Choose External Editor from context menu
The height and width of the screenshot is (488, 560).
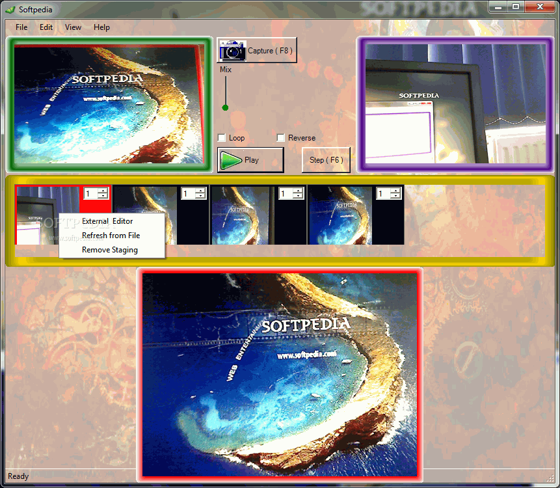(112, 221)
